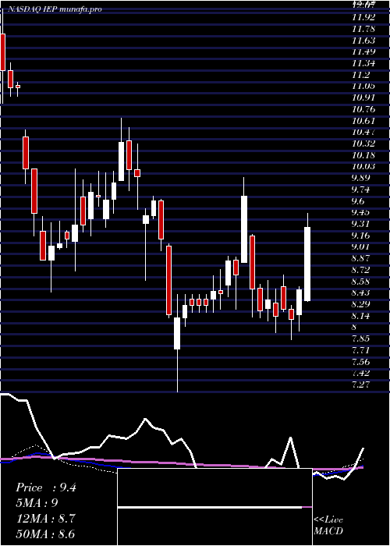Click the NASDAQ IEP chart title
390x546 pixels.
[x=55, y=9]
